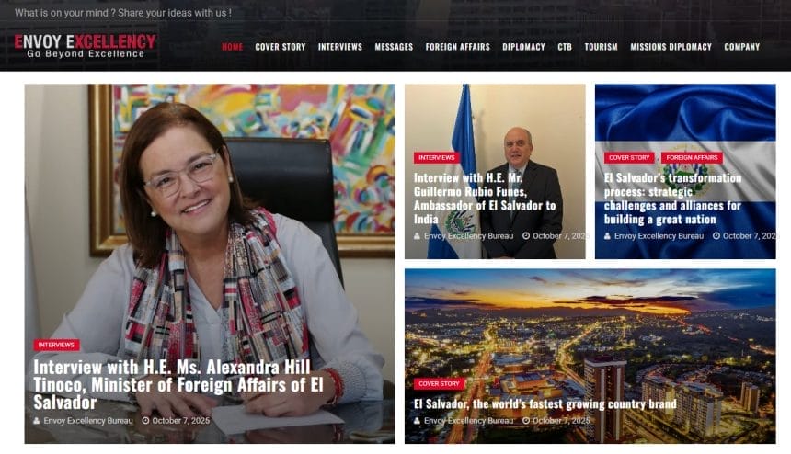791x454 pixels.
Task: Open Missions Diplomacy navigation menu
Action: click(x=671, y=47)
